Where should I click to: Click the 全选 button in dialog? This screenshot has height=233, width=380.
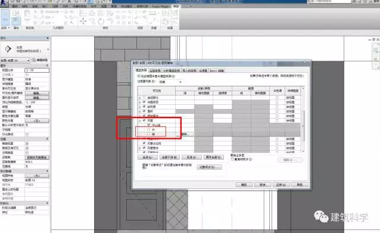click(x=147, y=157)
